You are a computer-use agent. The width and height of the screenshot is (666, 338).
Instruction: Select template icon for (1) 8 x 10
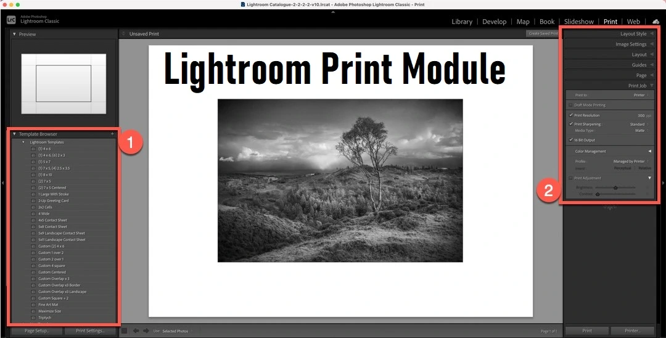click(x=33, y=175)
